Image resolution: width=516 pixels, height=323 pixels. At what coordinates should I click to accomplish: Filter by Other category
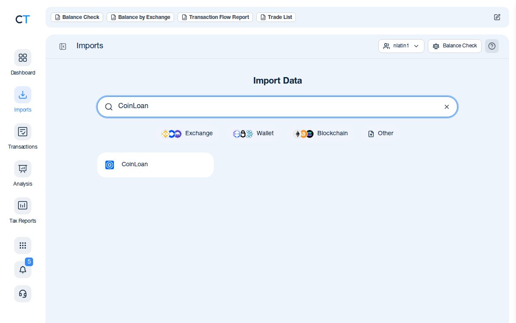[381, 134]
